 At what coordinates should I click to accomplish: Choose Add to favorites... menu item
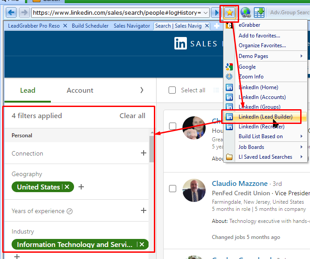pyautogui.click(x=260, y=36)
